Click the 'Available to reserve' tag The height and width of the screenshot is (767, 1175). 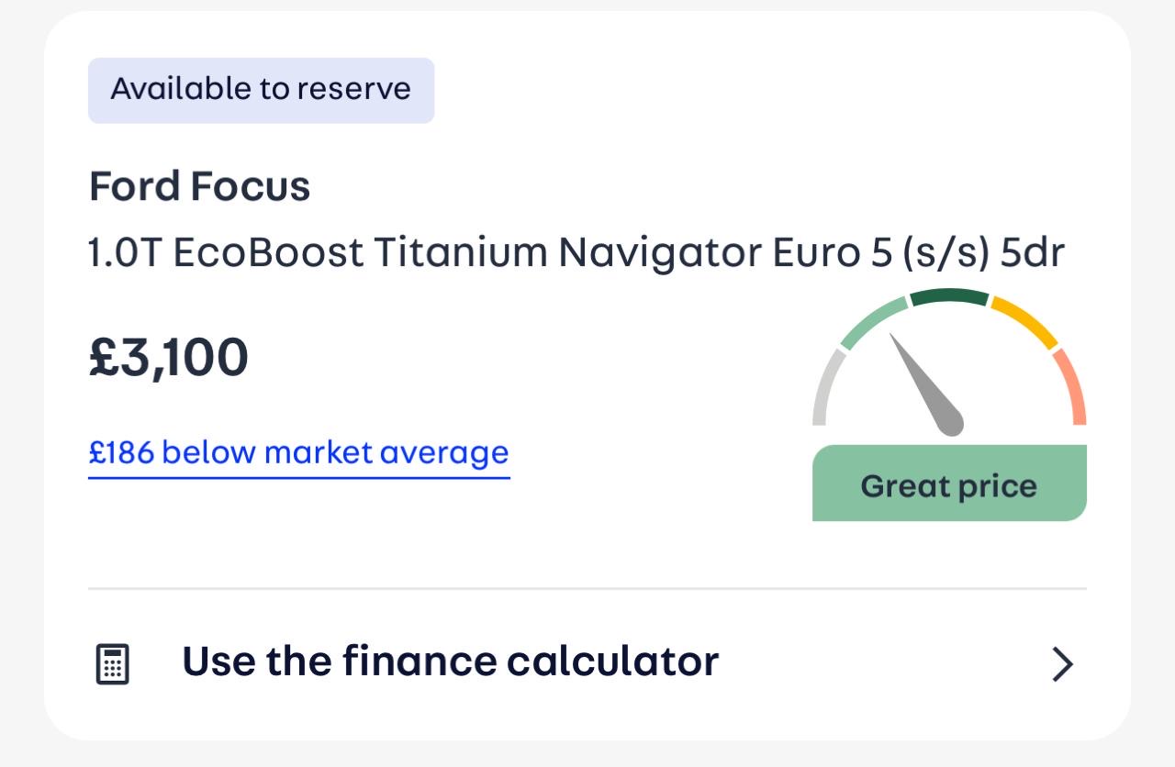pos(261,90)
